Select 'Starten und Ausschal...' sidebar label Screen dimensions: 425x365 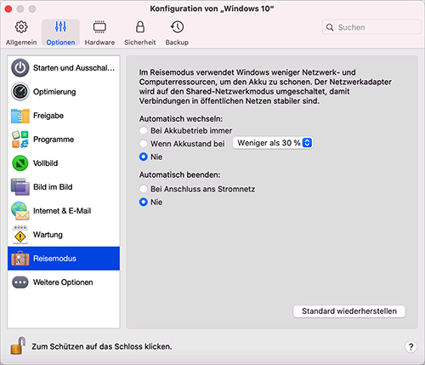74,68
